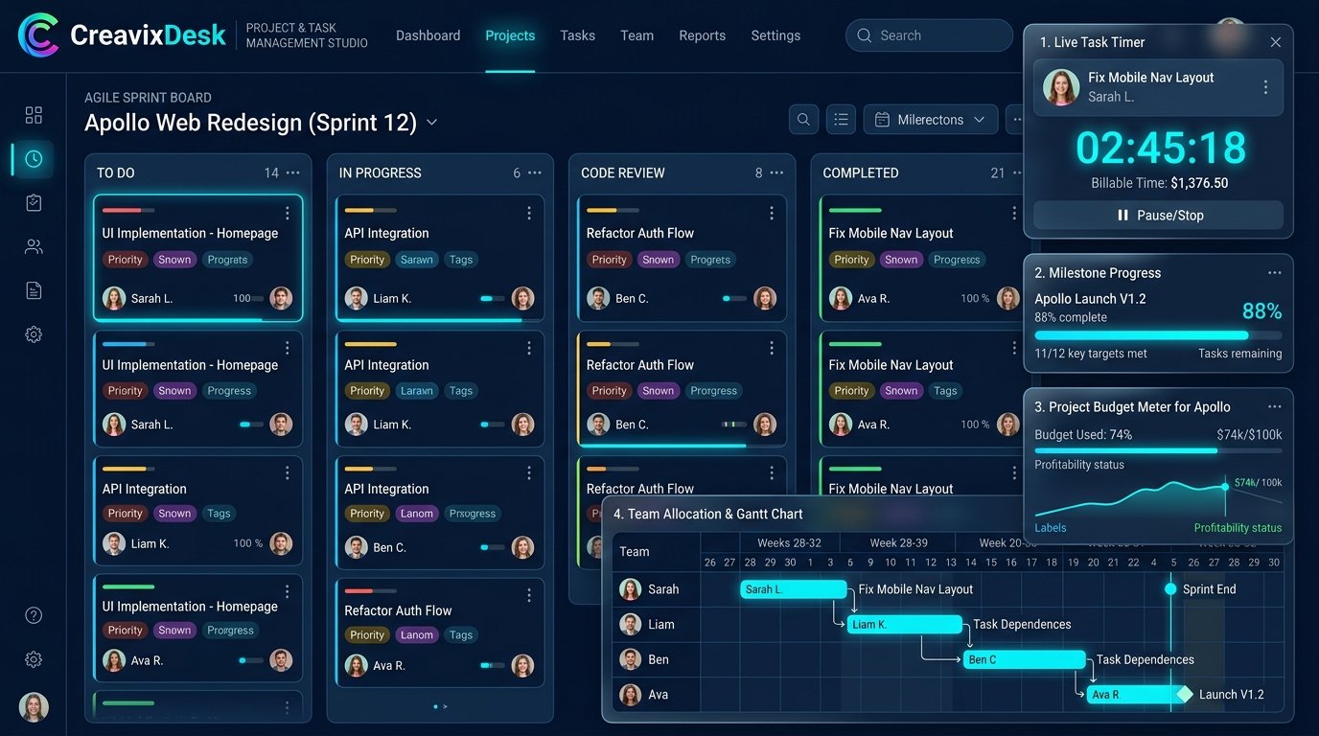Open the CODE REVIEW column more options
Viewport: 1319px width, 736px height.
coord(776,172)
